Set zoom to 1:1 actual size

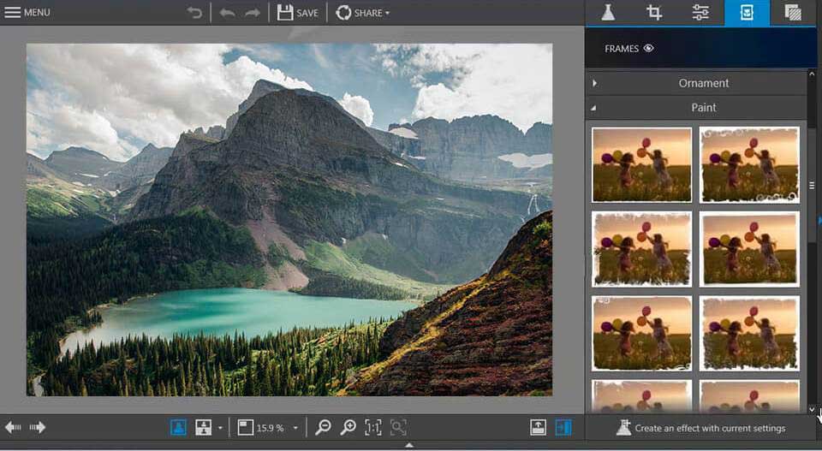373,427
